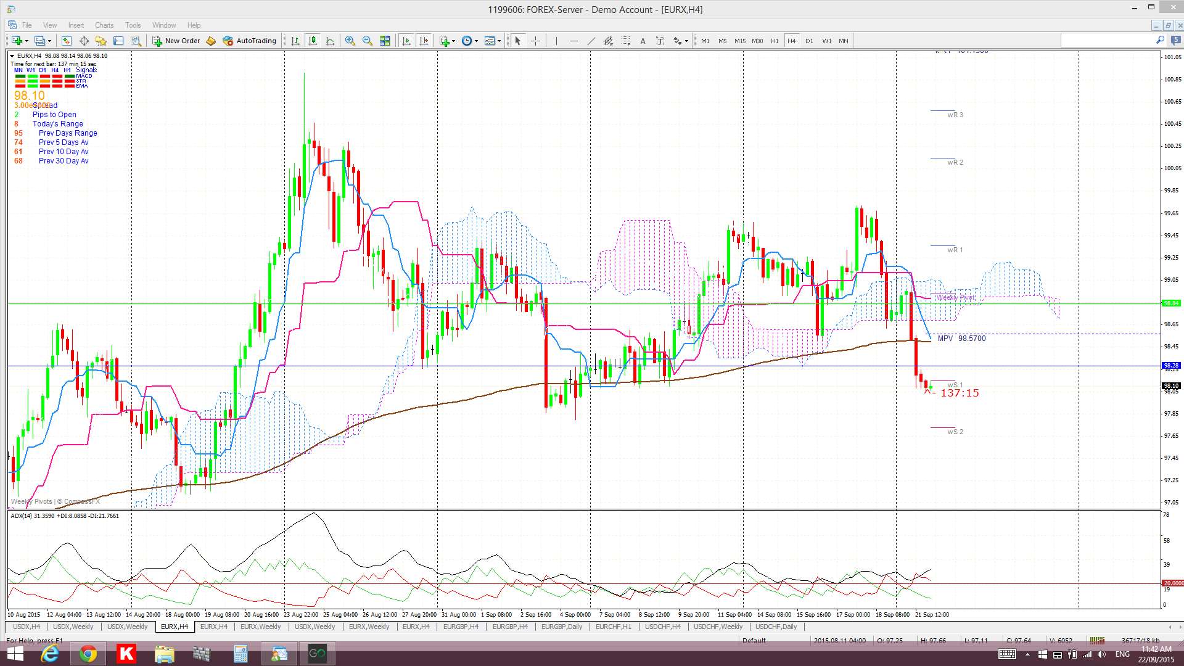
Task: Open the New Chart dropdown arrow
Action: click(x=27, y=41)
